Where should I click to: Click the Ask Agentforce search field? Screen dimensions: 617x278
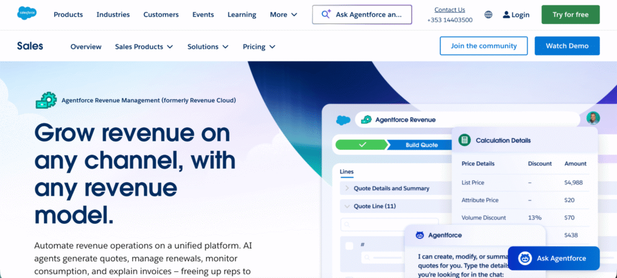click(362, 14)
